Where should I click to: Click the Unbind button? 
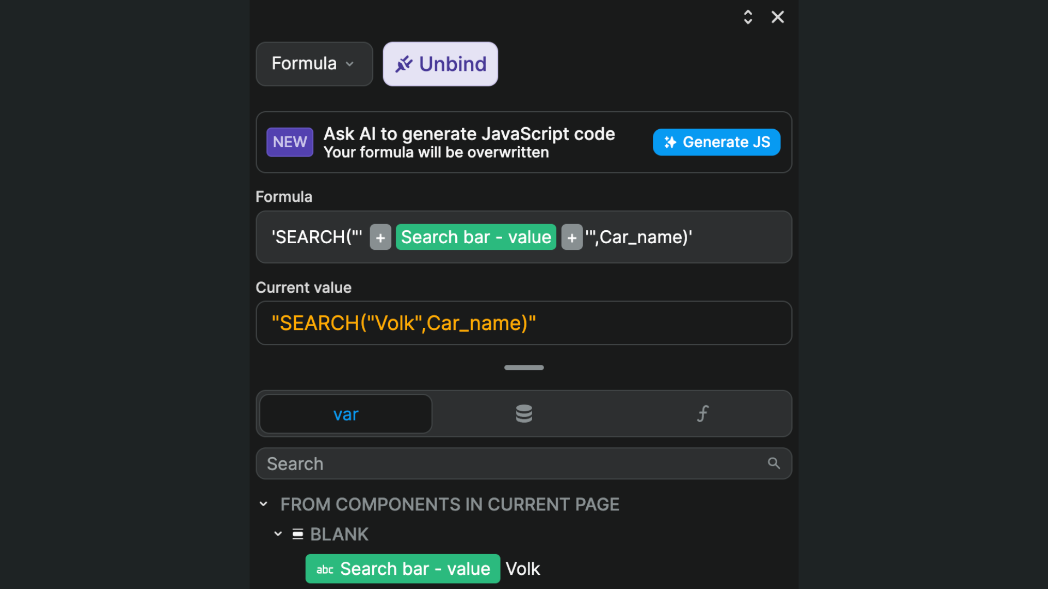point(440,64)
